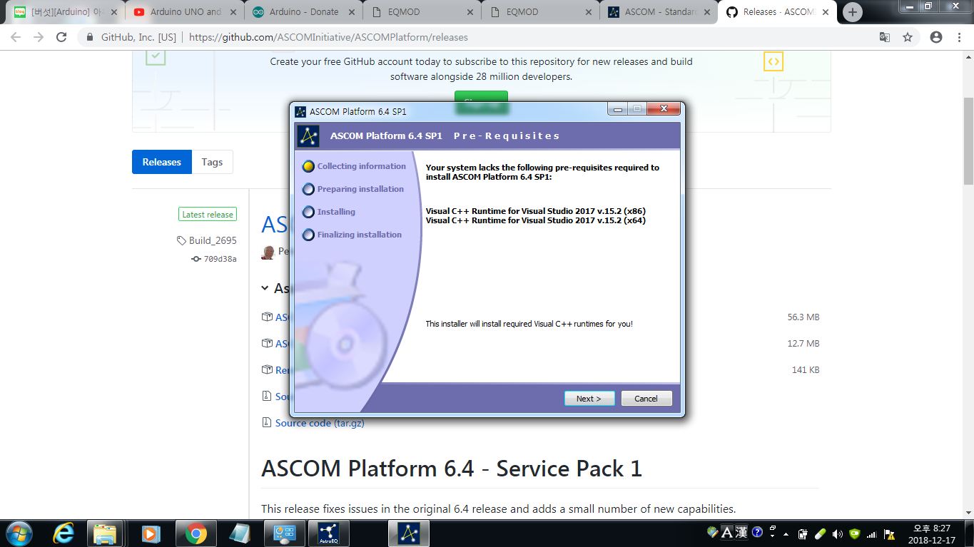Click the volume icon in system tray

pyautogui.click(x=837, y=533)
